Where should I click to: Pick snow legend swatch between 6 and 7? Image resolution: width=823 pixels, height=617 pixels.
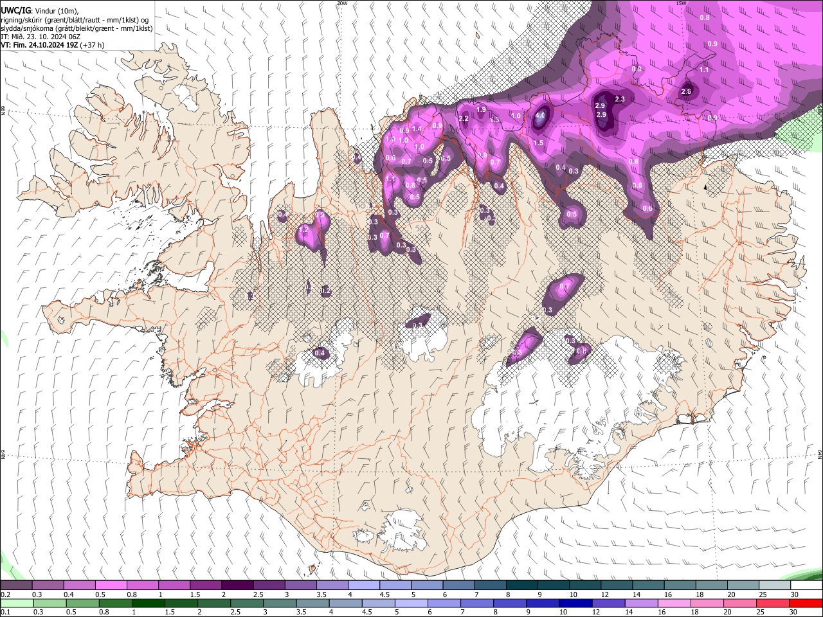pyautogui.click(x=458, y=586)
